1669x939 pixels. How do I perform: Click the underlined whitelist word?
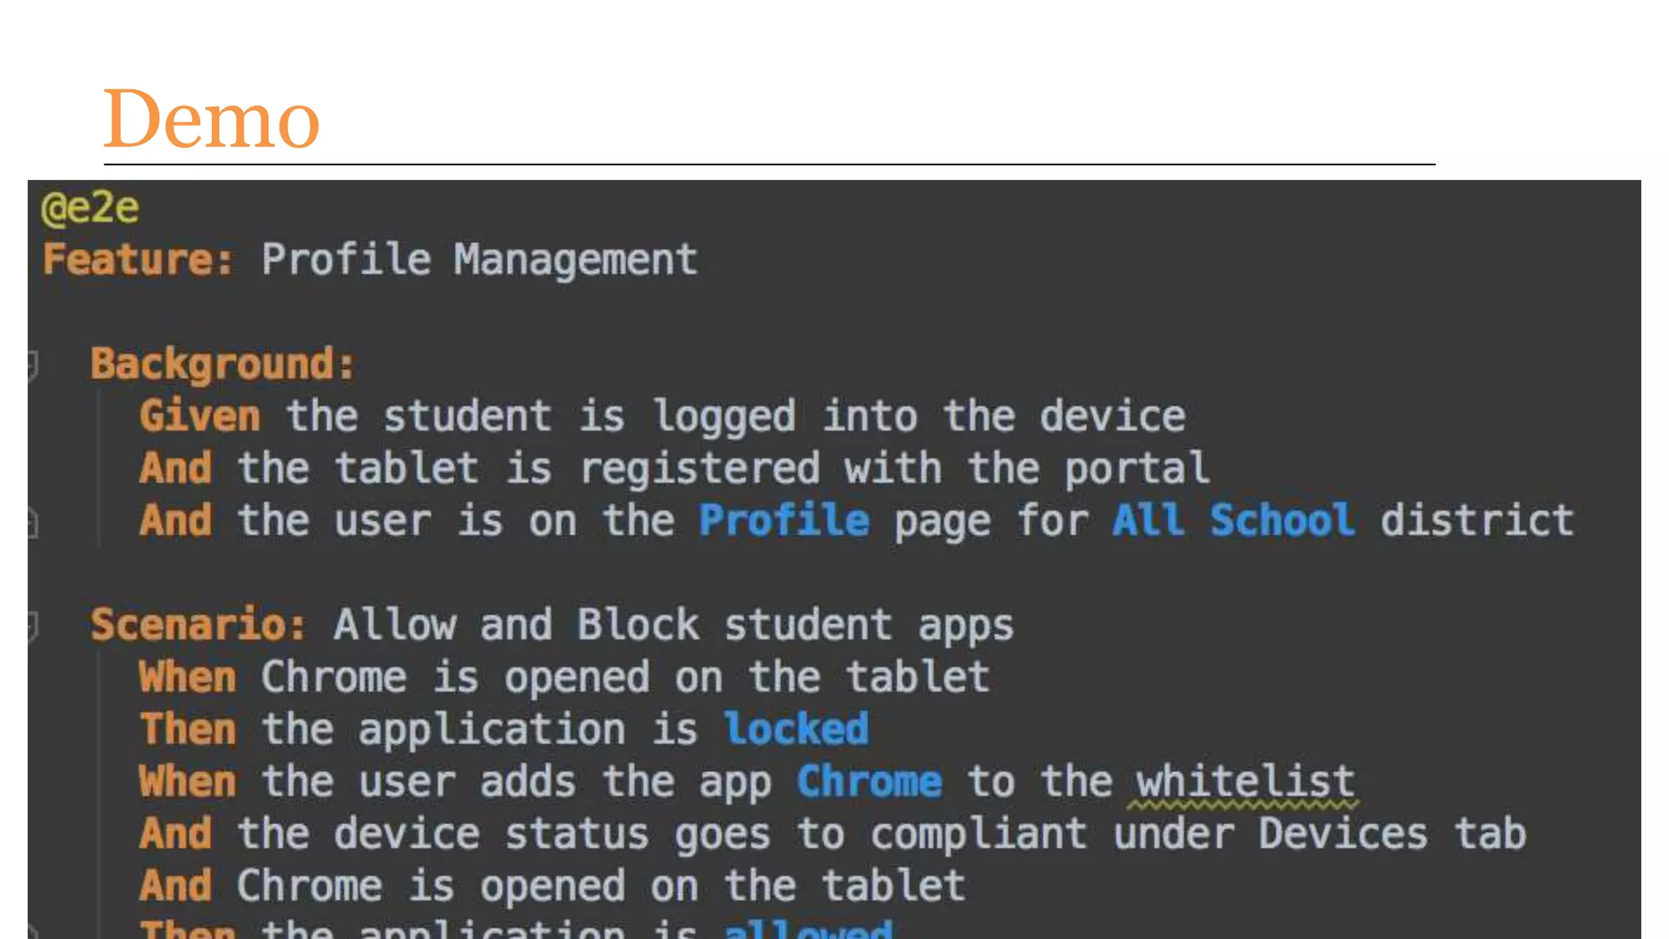pyautogui.click(x=1244, y=782)
